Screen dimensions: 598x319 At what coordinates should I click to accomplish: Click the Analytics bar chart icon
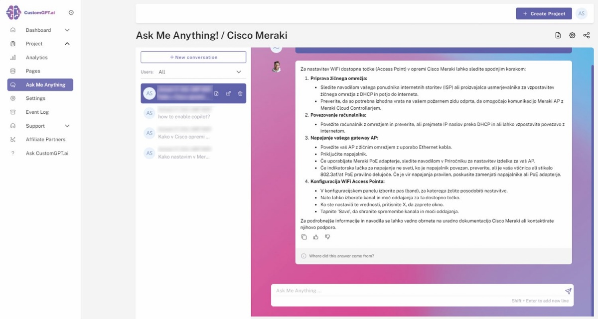(13, 58)
